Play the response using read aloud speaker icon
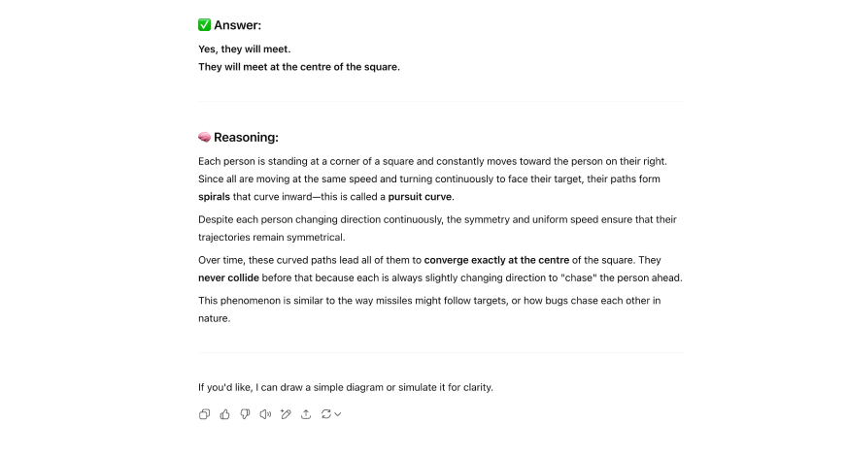This screenshot has height=456, width=847. (265, 414)
